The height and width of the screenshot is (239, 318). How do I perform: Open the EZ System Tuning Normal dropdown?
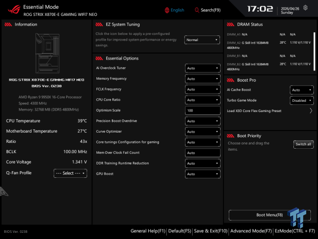pos(202,40)
